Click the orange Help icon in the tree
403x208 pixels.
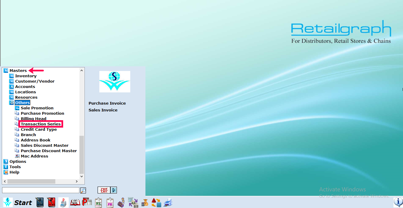6,172
